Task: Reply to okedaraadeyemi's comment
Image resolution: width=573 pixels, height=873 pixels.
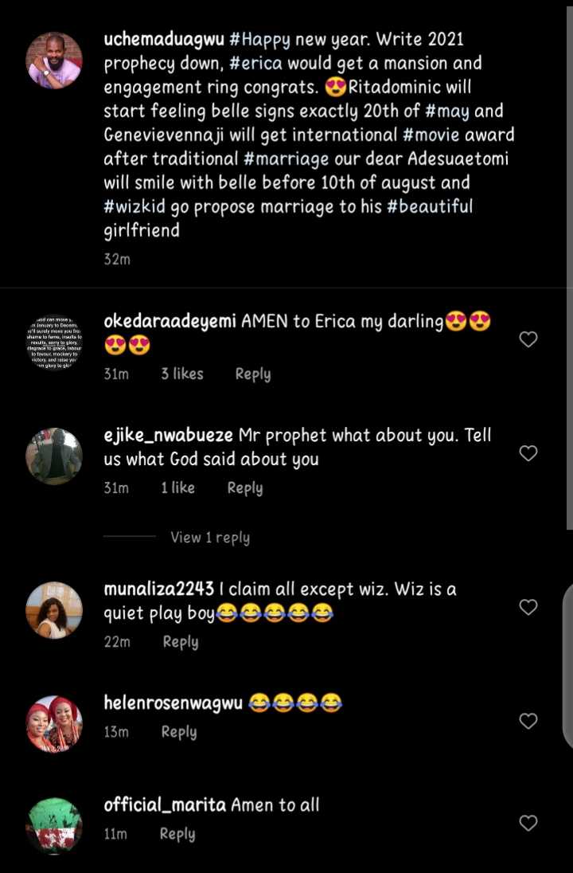Action: click(253, 374)
